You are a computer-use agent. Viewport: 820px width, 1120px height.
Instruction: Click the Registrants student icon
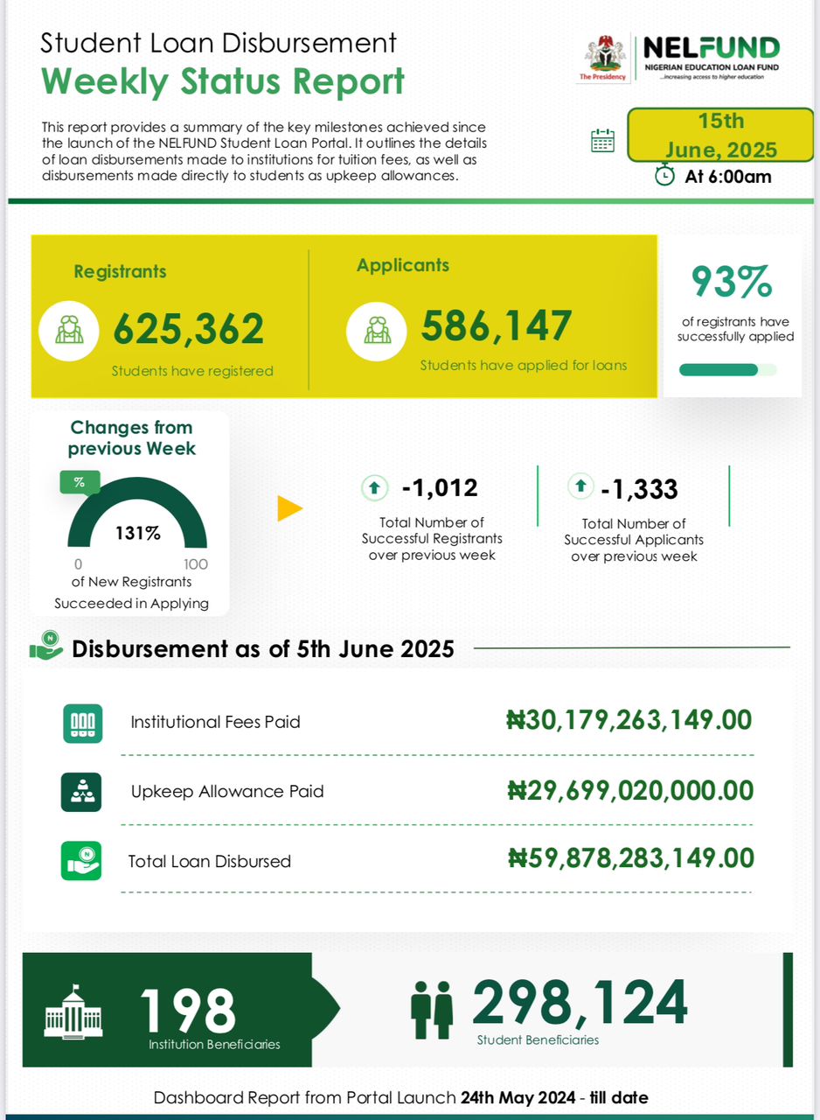[x=70, y=329]
